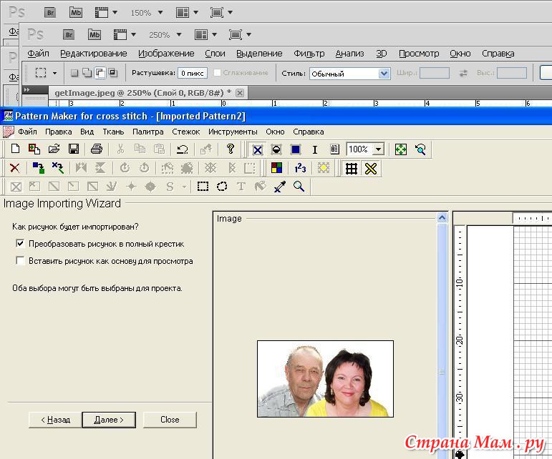Open the four-color palette icon
Screen dimensions: 552x459
[x=276, y=168]
